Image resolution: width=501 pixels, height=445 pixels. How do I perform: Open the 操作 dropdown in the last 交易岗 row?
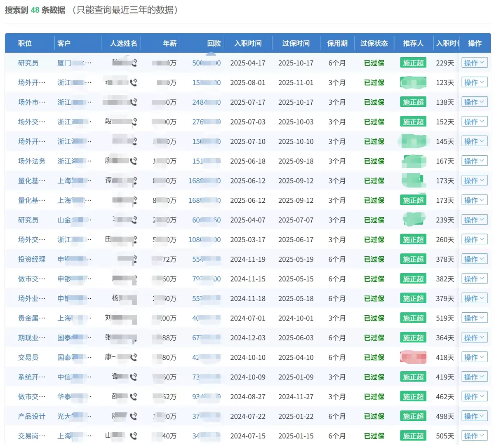click(x=474, y=436)
